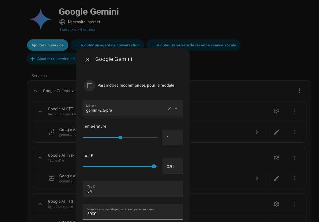Collapse the Google AI Task section
Image resolution: width=319 pixels, height=222 pixels.
click(x=40, y=158)
